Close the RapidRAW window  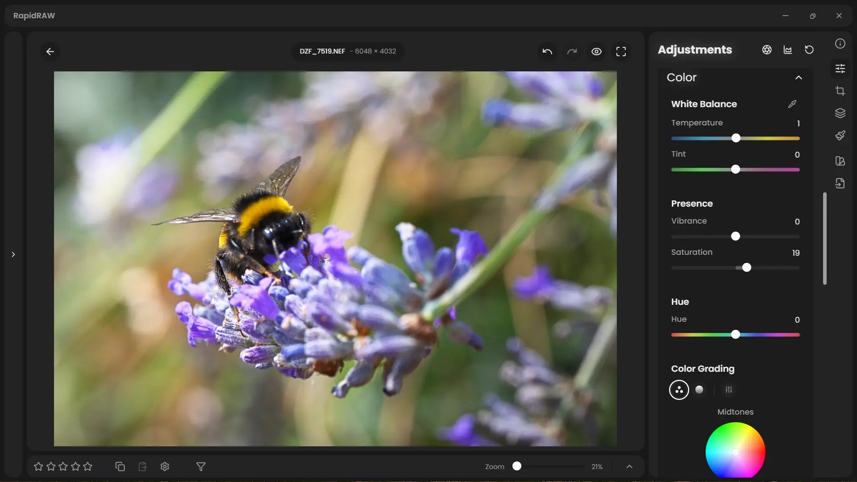pyautogui.click(x=839, y=16)
